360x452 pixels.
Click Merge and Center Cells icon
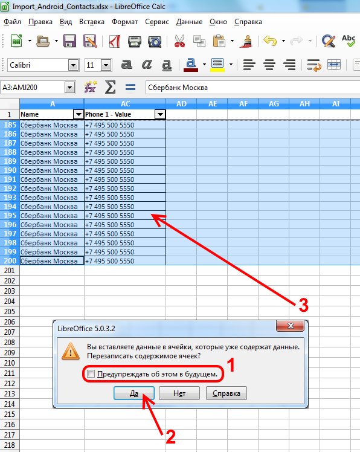pos(334,65)
